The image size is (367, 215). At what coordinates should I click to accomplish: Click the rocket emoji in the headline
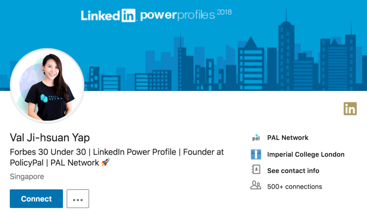(x=105, y=162)
